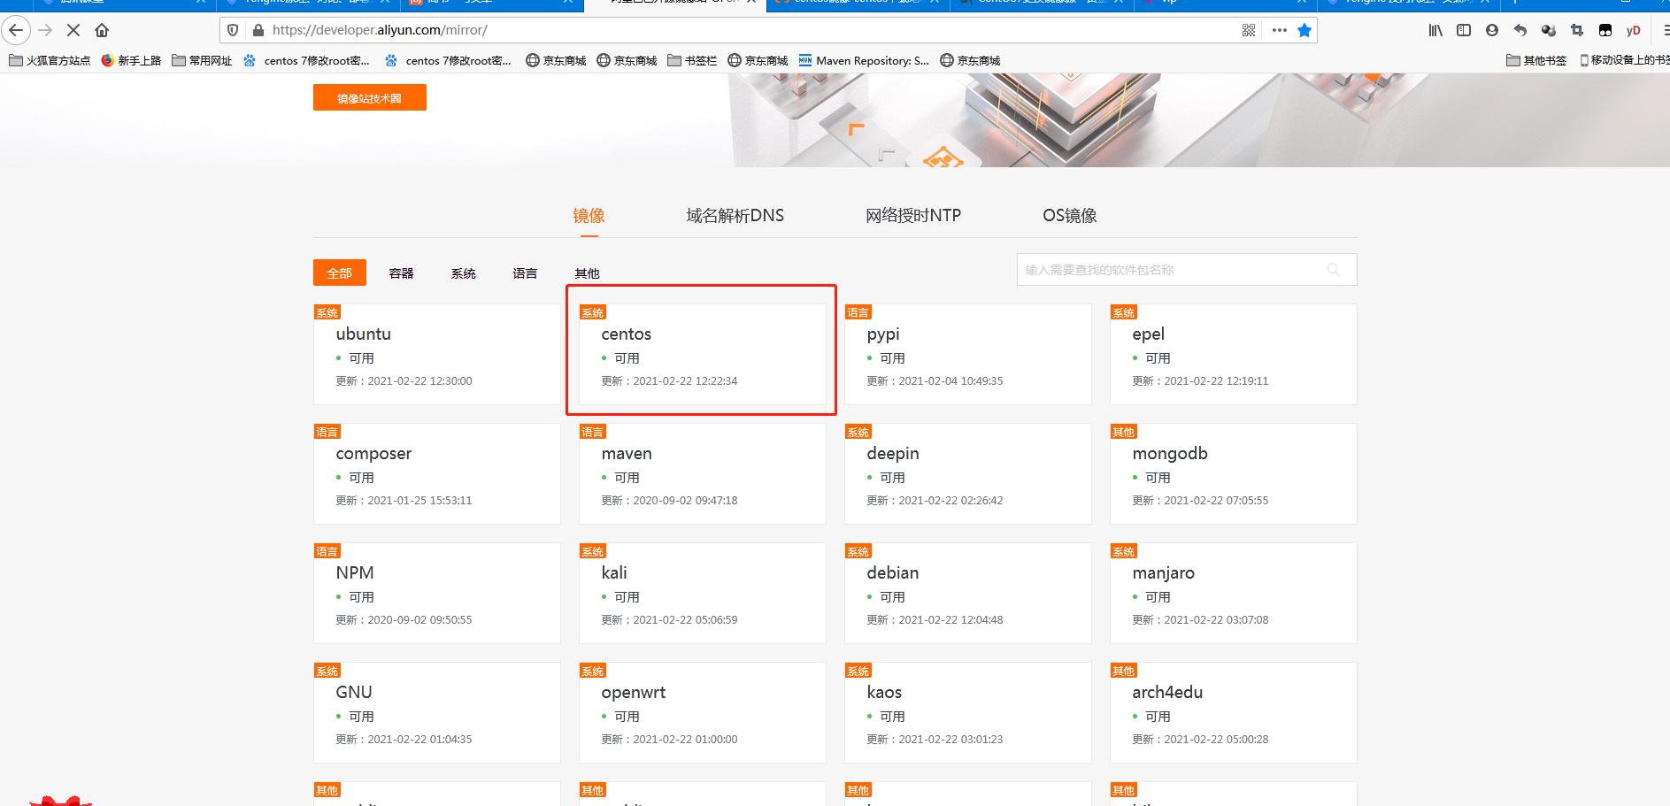Open the NPM mirror card title
Image resolution: width=1670 pixels, height=806 pixels.
355,572
